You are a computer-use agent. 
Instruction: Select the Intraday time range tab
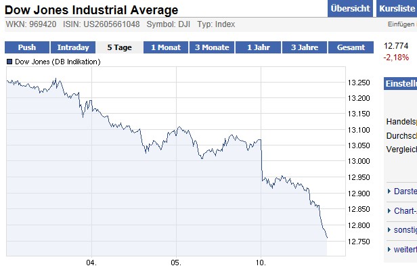(x=73, y=48)
